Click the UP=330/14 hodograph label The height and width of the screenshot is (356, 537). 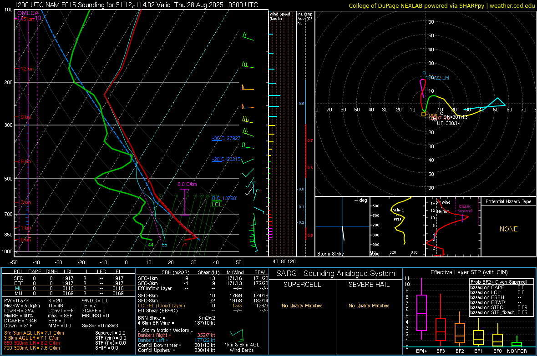[x=449, y=123]
